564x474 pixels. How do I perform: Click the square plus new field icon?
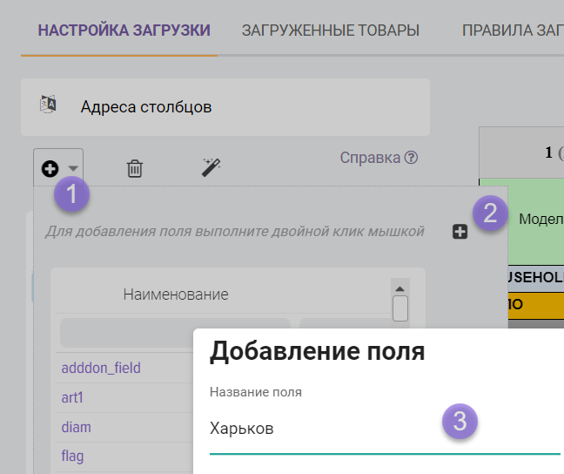coord(460,231)
